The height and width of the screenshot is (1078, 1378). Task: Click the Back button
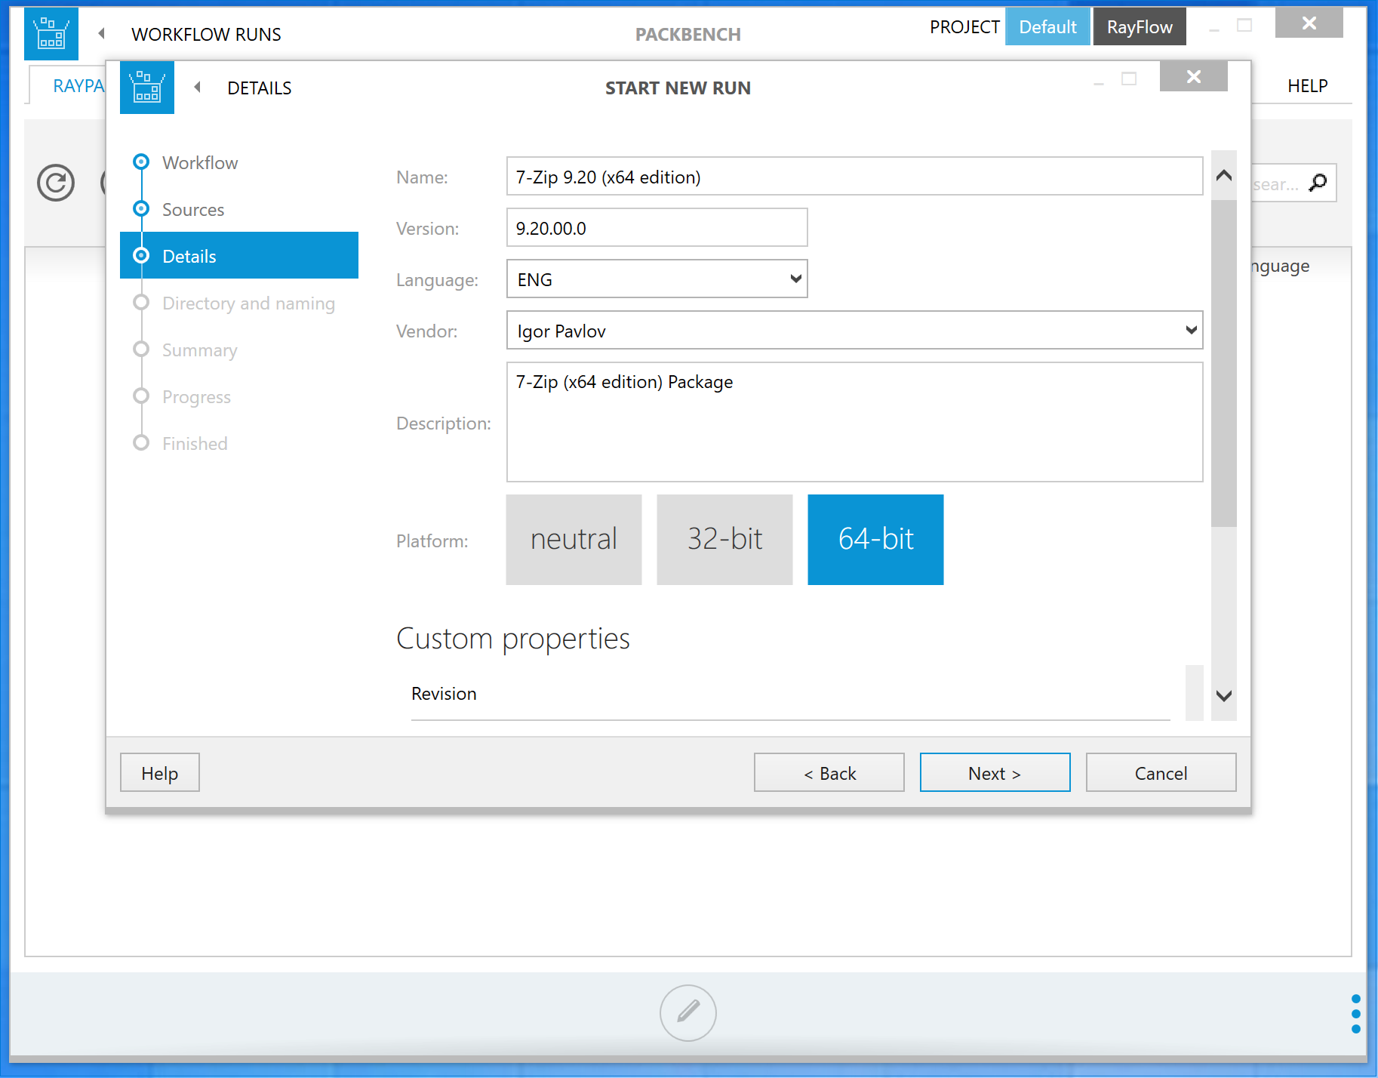tap(829, 772)
